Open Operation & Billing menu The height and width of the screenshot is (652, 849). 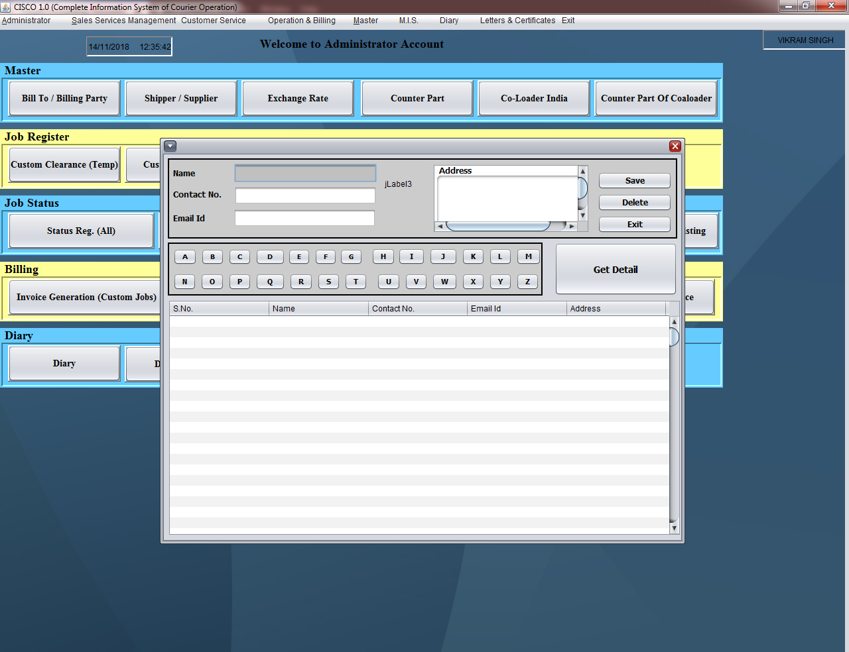pyautogui.click(x=302, y=21)
